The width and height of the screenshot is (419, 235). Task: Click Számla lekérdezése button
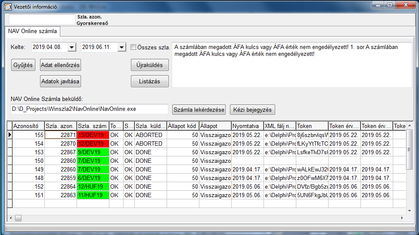pos(199,110)
